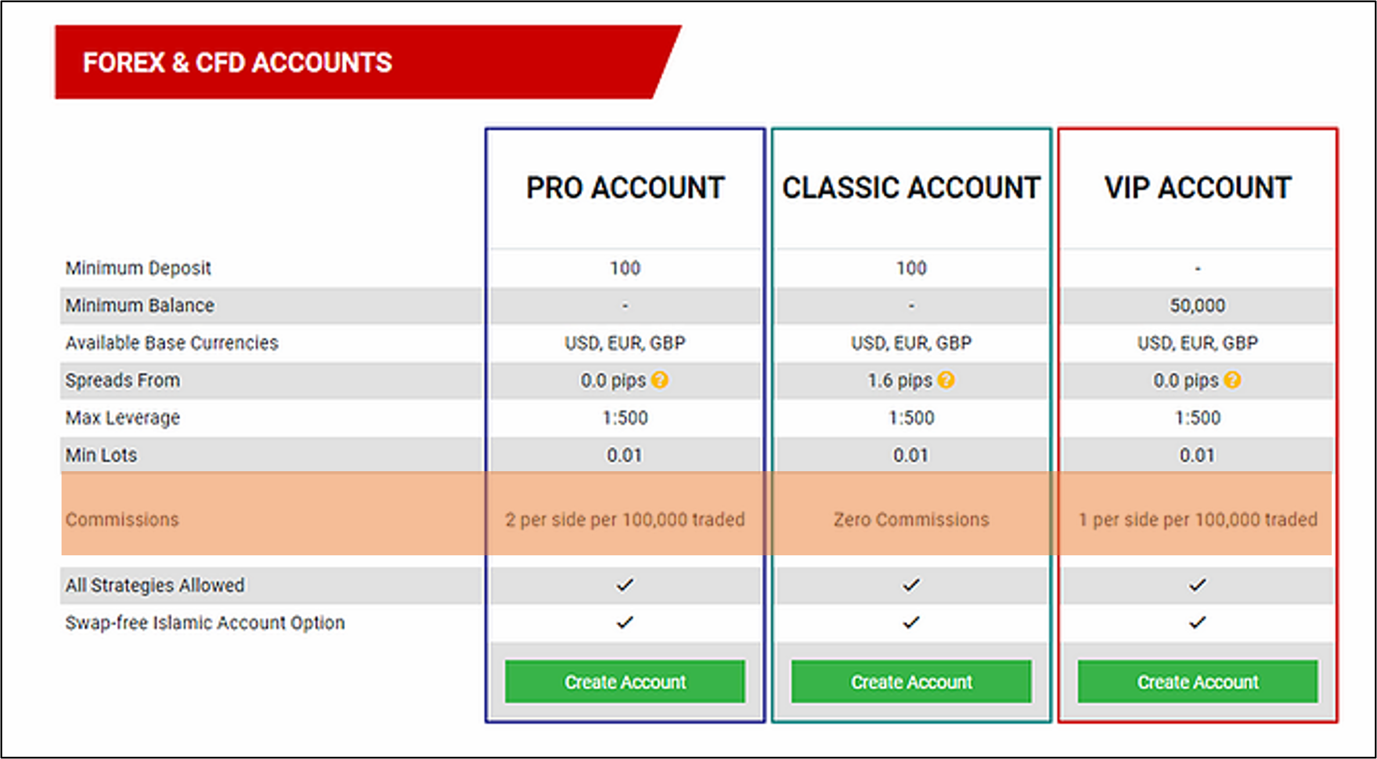Click Classic Account 1:500 leverage value
Image resolution: width=1377 pixels, height=759 pixels.
(911, 418)
